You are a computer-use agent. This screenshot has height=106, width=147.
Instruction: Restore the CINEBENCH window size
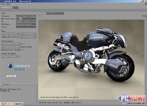143,1
